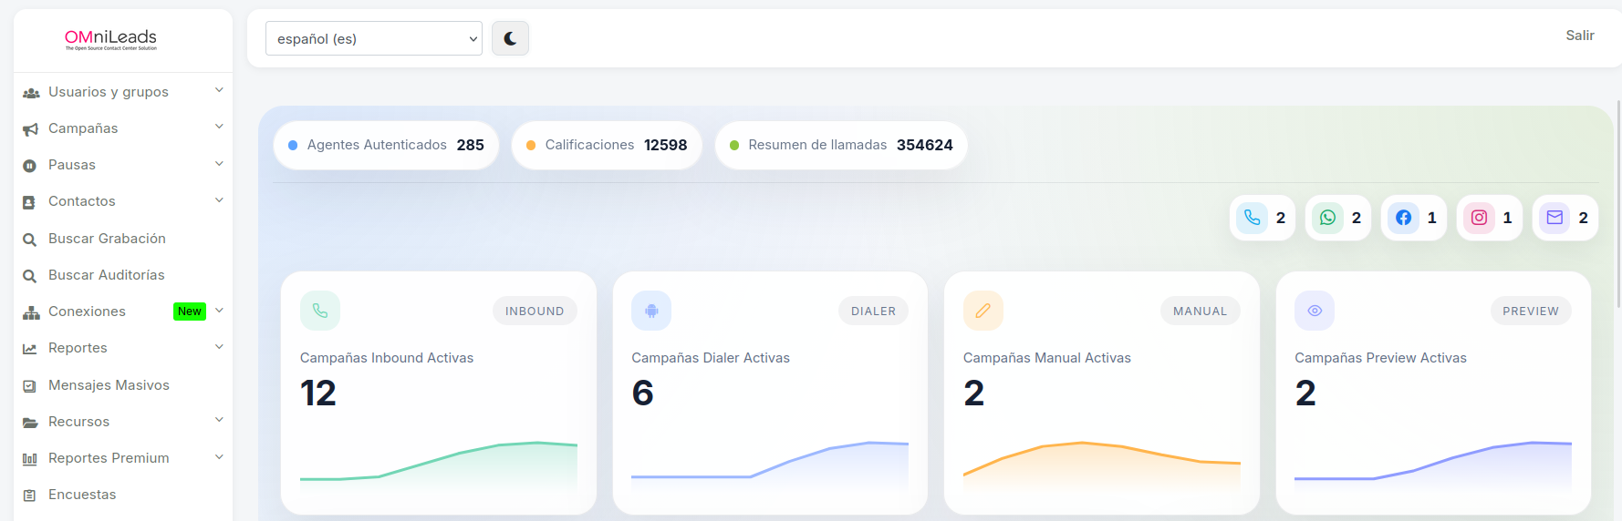Expand Recursos menu chevron

[x=219, y=420]
